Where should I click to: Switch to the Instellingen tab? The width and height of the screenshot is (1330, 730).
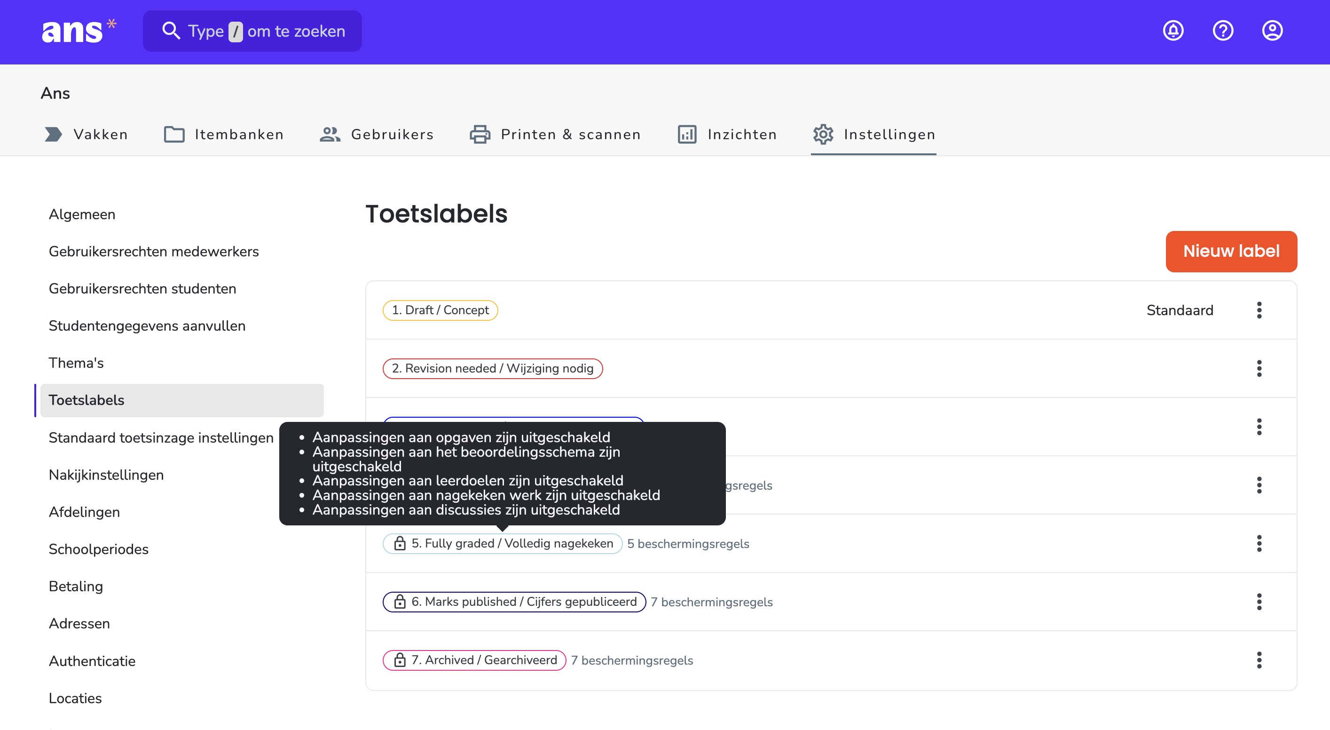[x=874, y=135]
